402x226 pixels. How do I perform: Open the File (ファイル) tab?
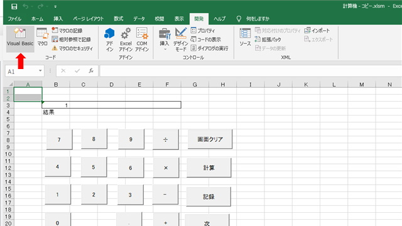tap(14, 19)
